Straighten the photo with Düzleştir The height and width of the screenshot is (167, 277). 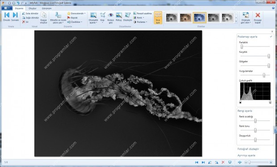tap(127, 17)
